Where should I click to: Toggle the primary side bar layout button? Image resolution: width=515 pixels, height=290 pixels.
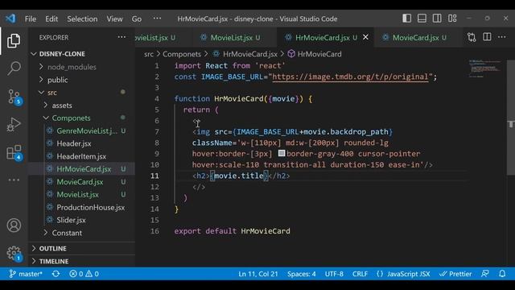pyautogui.click(x=406, y=19)
